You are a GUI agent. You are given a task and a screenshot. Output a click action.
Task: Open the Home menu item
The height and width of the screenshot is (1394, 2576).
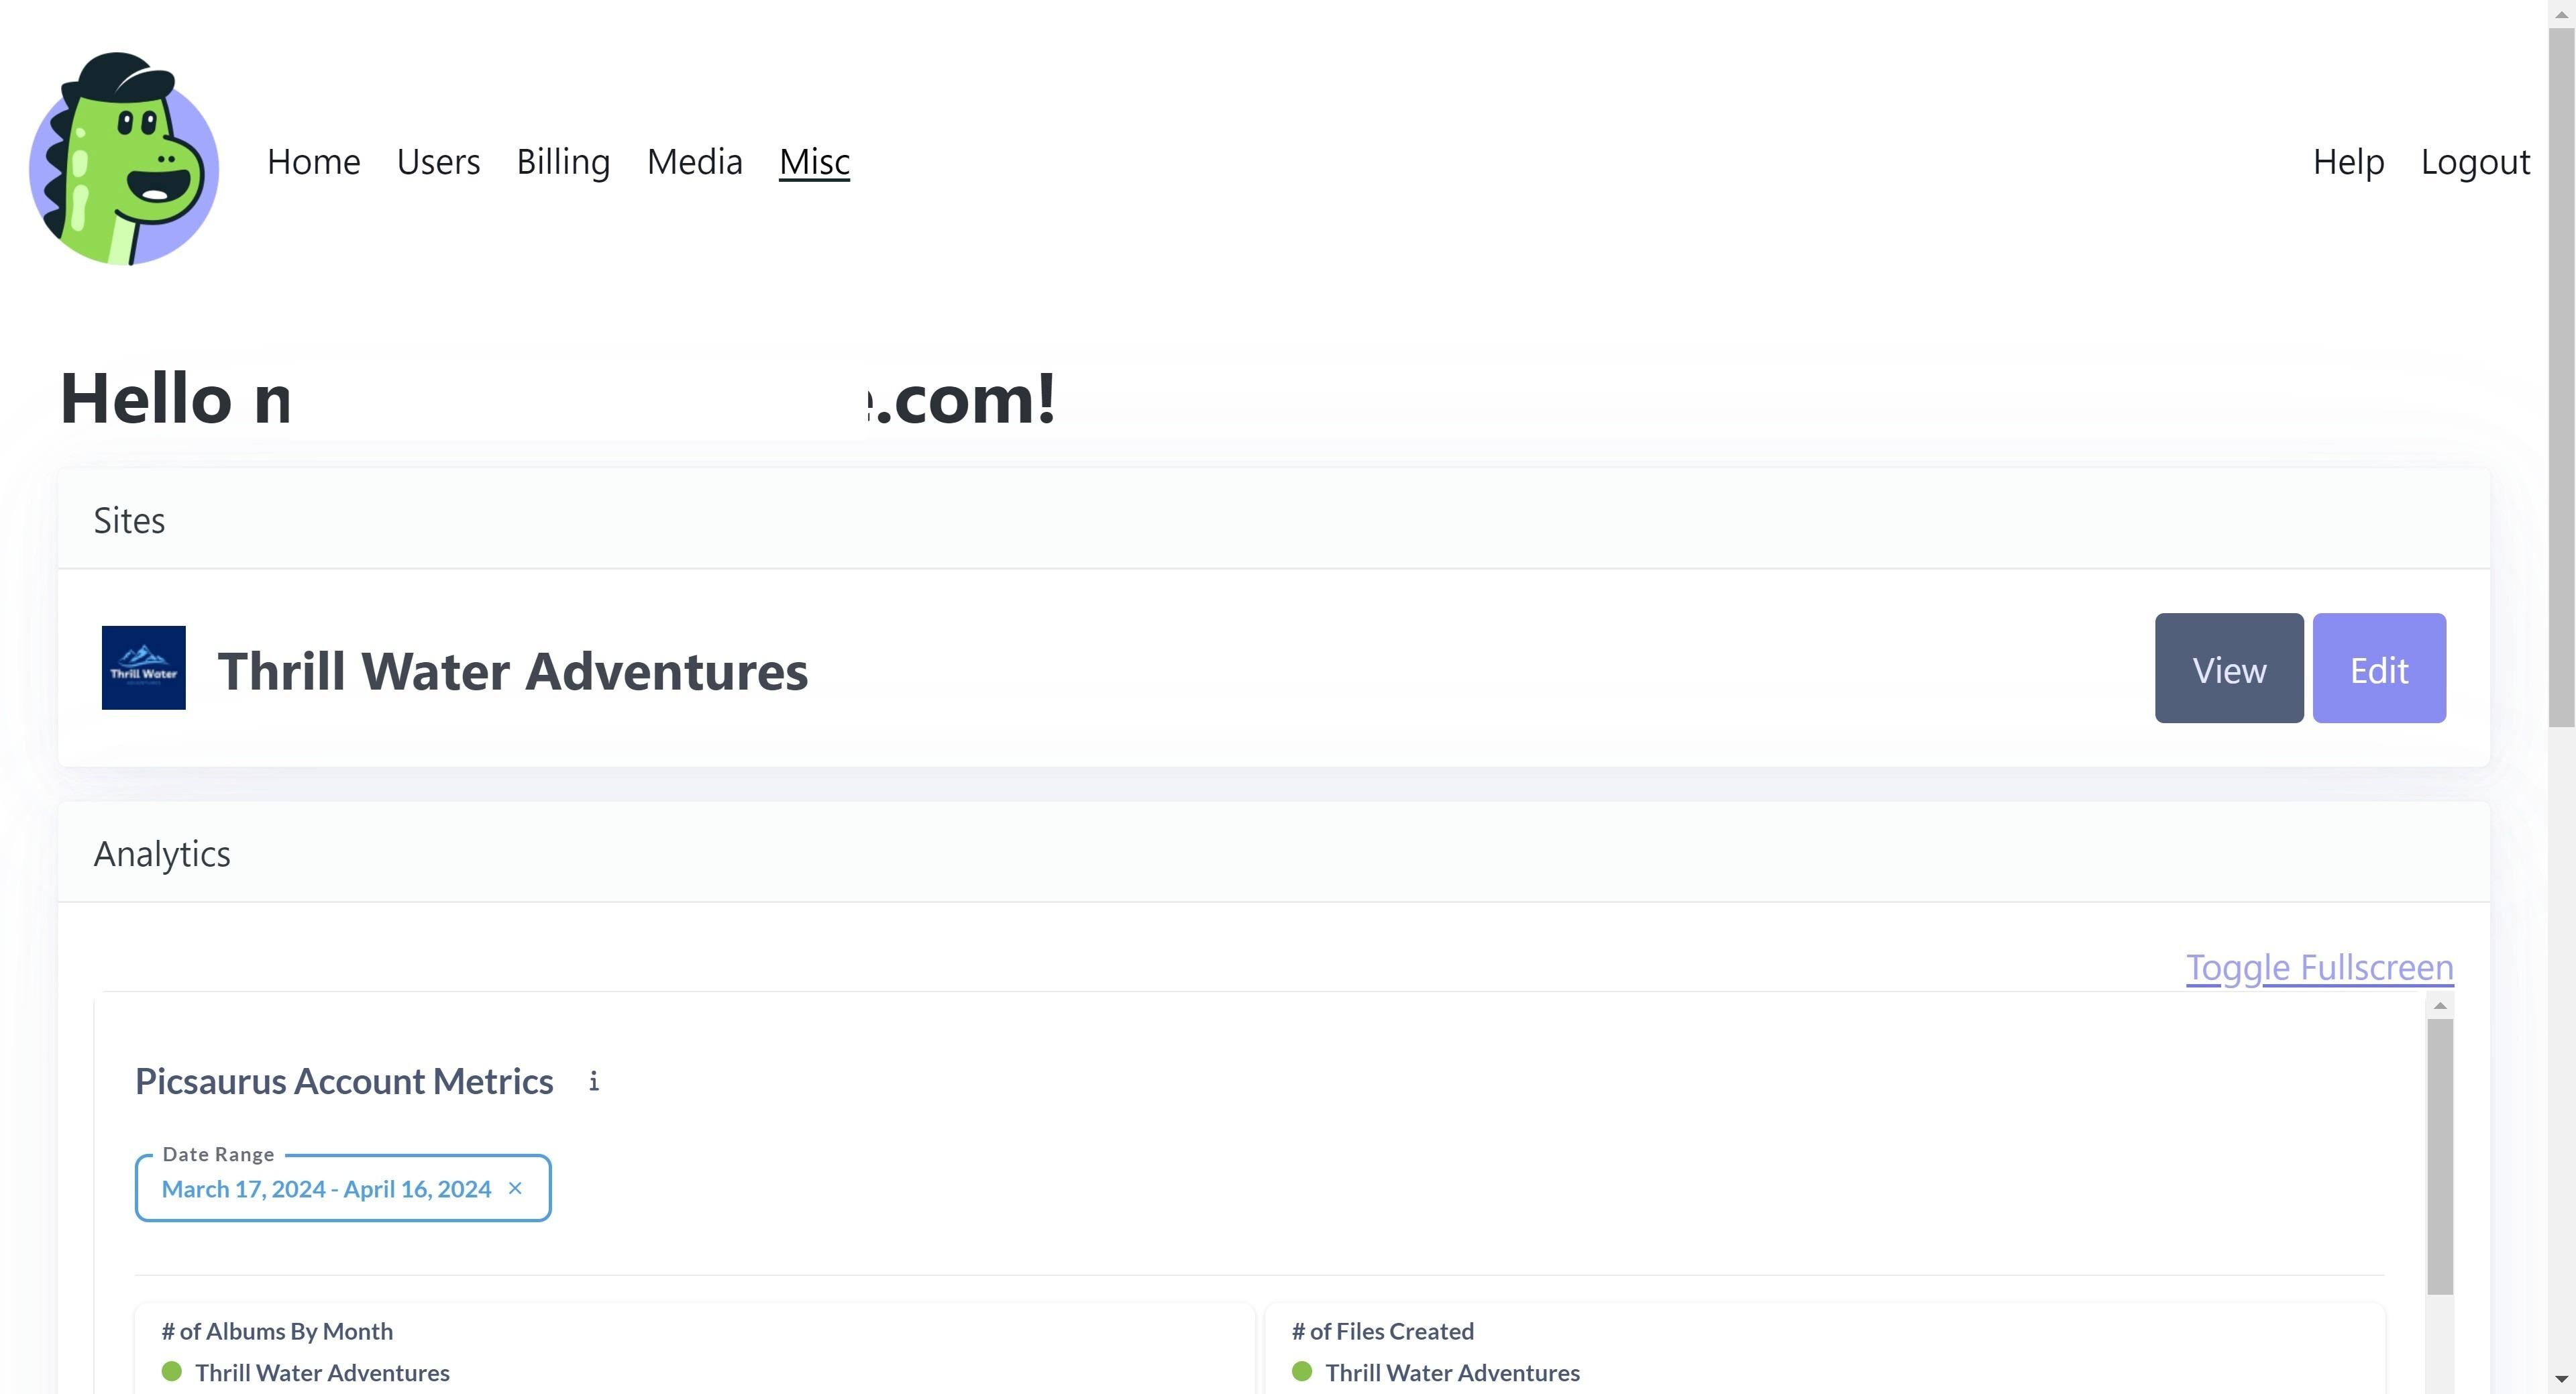313,162
